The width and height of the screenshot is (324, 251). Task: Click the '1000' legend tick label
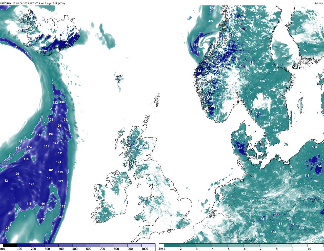[x=145, y=249]
